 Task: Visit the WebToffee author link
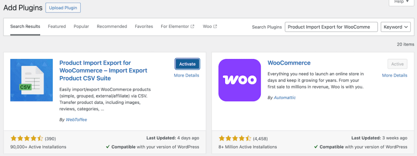click(76, 120)
